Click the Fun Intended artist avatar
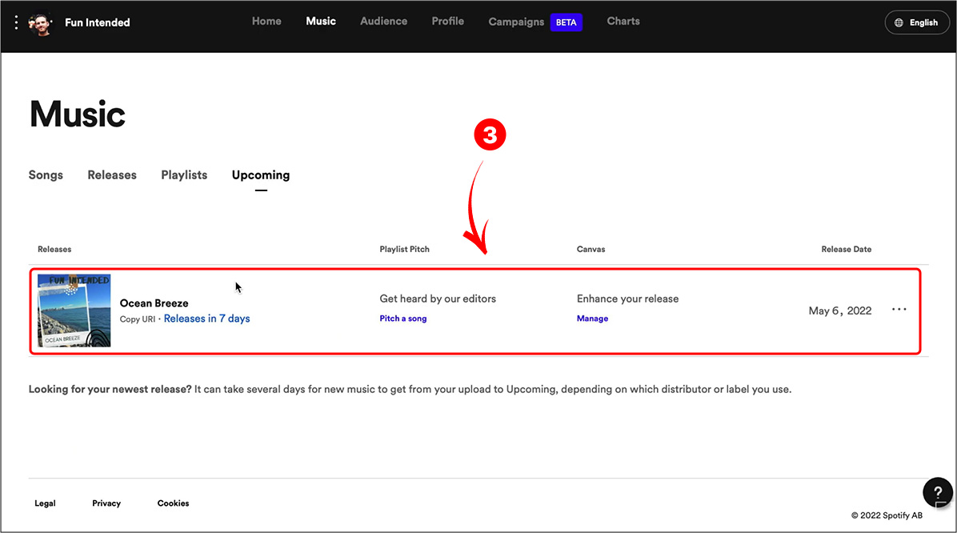Image resolution: width=957 pixels, height=533 pixels. [41, 23]
